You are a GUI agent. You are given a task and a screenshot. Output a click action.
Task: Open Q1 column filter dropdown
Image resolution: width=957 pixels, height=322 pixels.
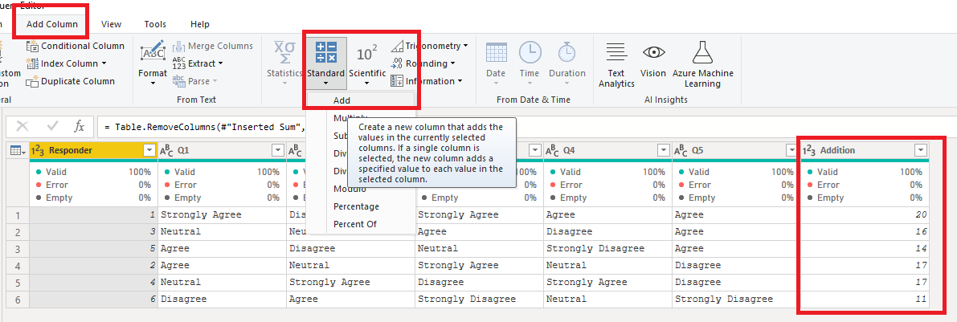pyautogui.click(x=277, y=150)
